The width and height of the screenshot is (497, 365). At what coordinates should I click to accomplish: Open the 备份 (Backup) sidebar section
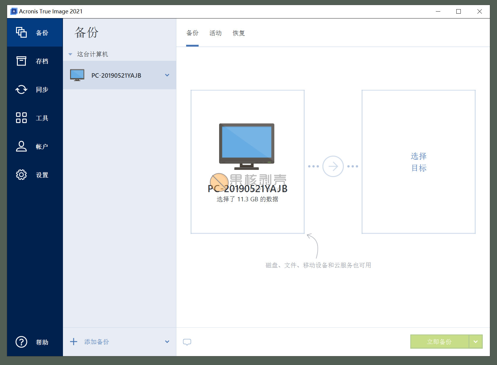[x=35, y=33]
